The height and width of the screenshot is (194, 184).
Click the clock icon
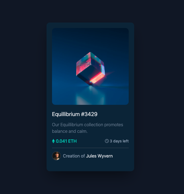click(107, 141)
